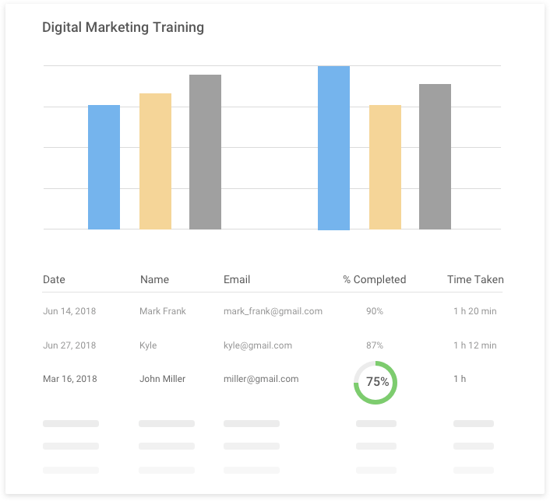
Task: Sort by the Time Taken column header
Action: click(475, 279)
